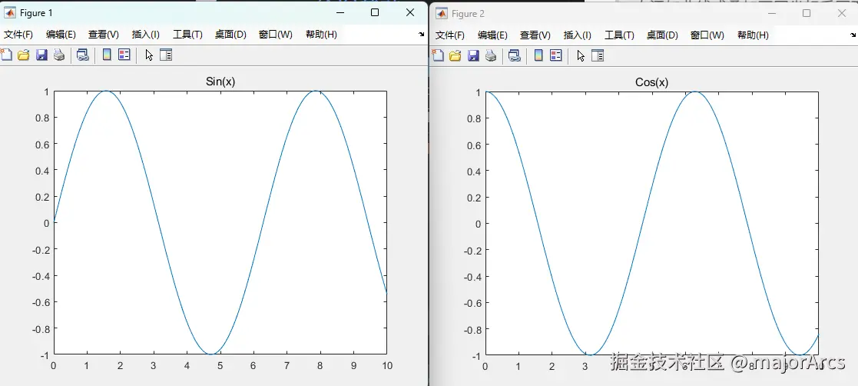Open 桌面(D) menu in Figure 1

[230, 35]
